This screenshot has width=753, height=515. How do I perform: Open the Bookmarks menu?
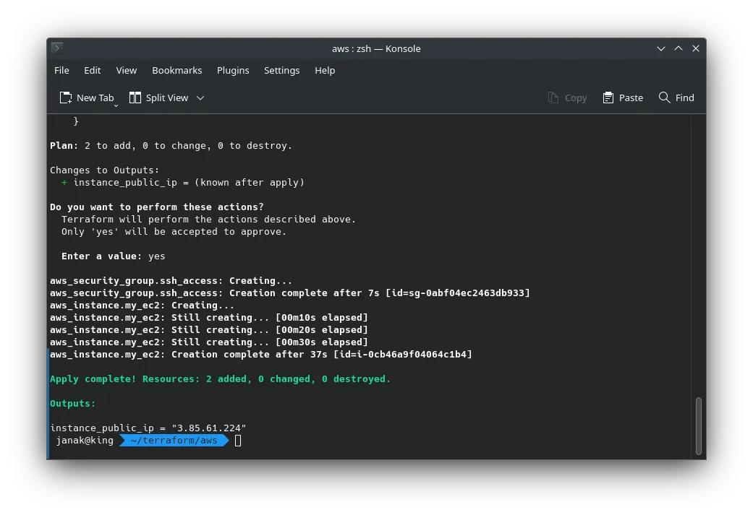pyautogui.click(x=176, y=70)
